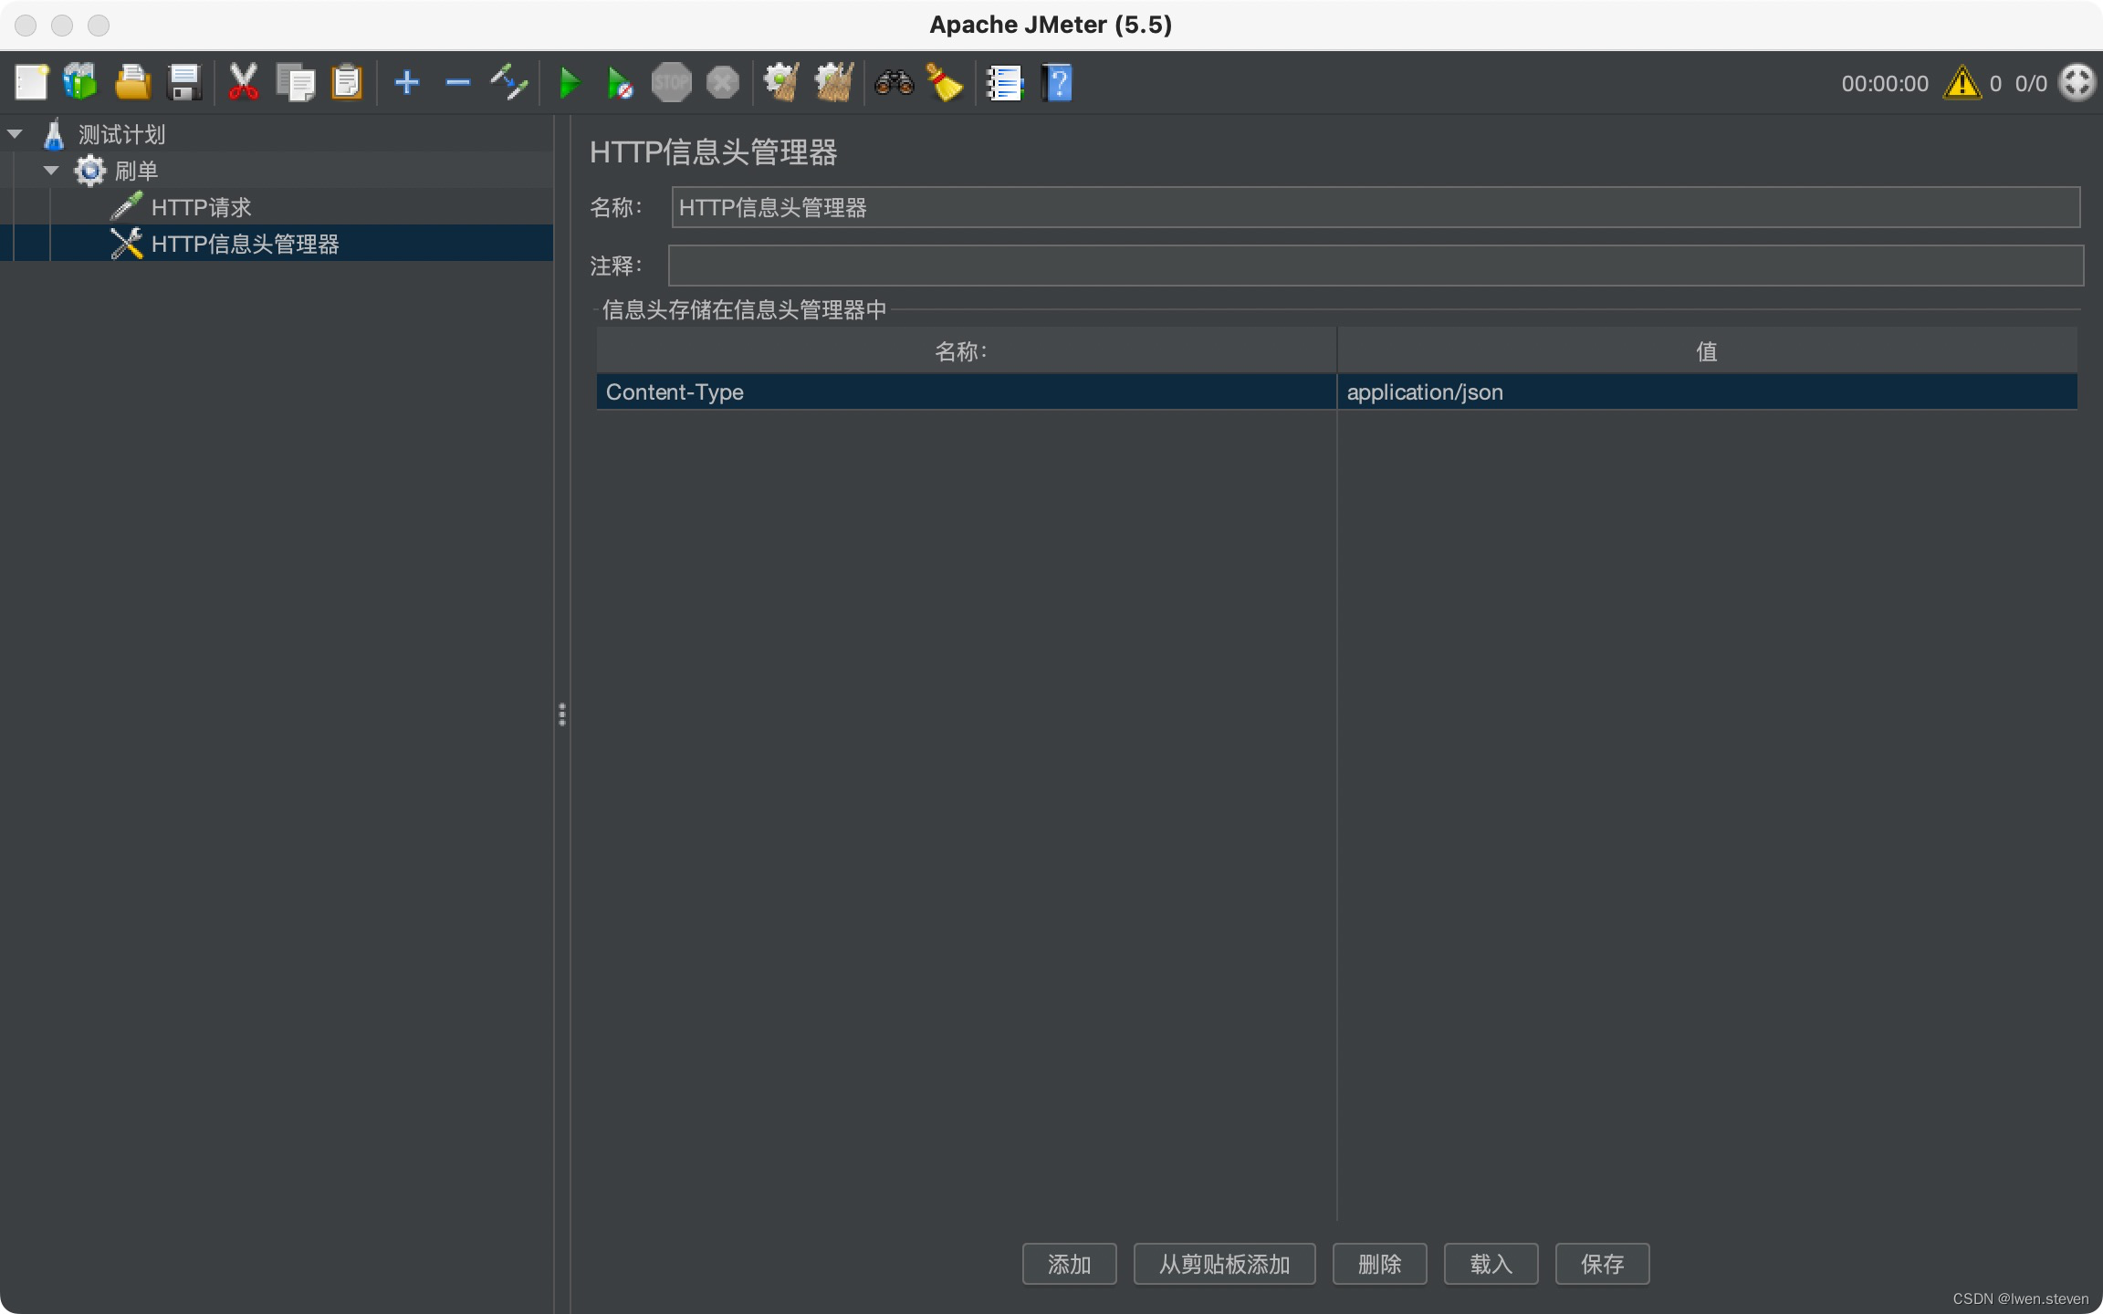This screenshot has width=2103, height=1314.
Task: Paste with the clipboard icon
Action: coord(347,83)
